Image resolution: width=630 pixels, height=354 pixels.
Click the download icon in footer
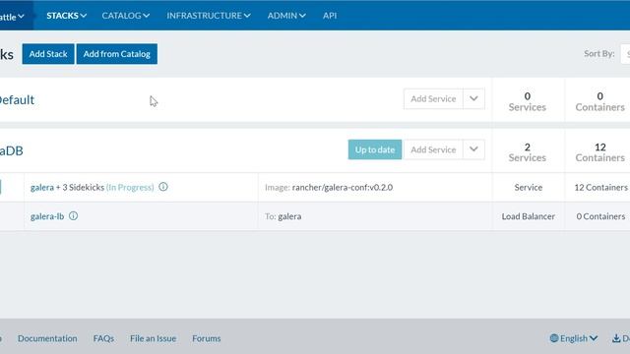616,338
